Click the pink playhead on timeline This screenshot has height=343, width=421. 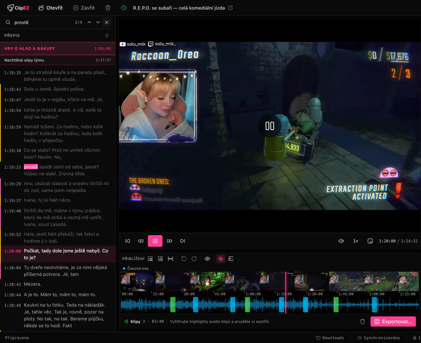[286, 293]
